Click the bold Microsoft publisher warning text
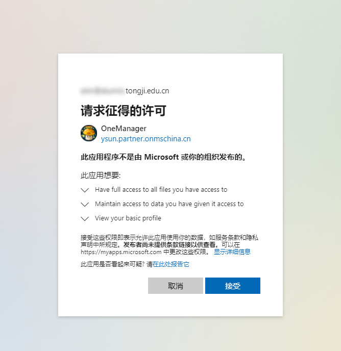The height and width of the screenshot is (351, 341). click(164, 157)
